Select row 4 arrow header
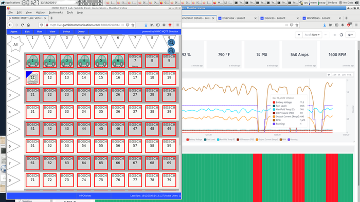The height and width of the screenshot is (202, 360). coord(13,112)
